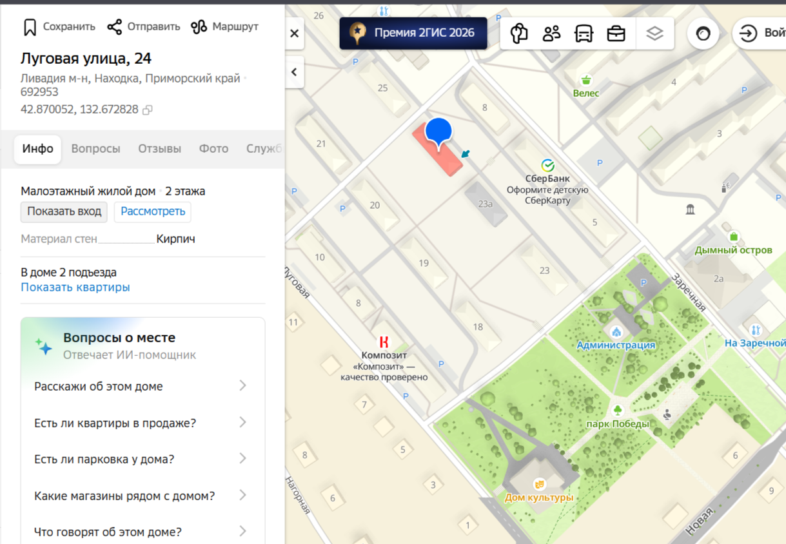This screenshot has height=544, width=786.
Task: Click the Сохранить bookmark icon
Action: [x=30, y=27]
